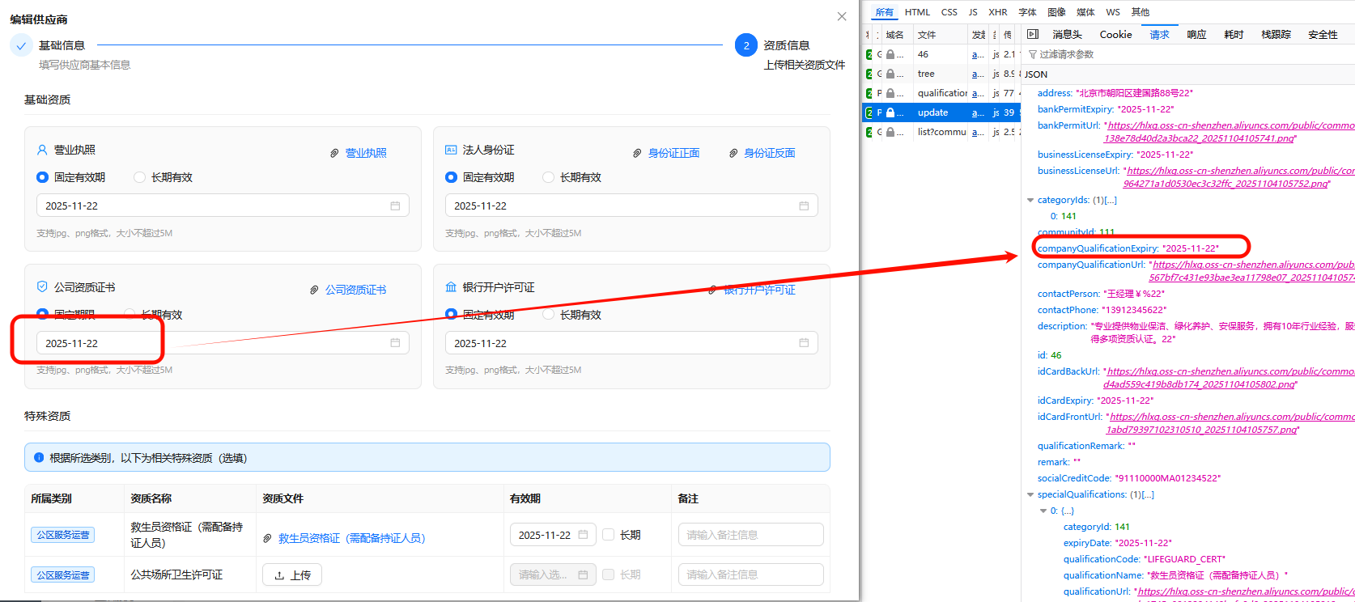
Task: Check 长期 box in 救生员资格证 row
Action: (609, 535)
